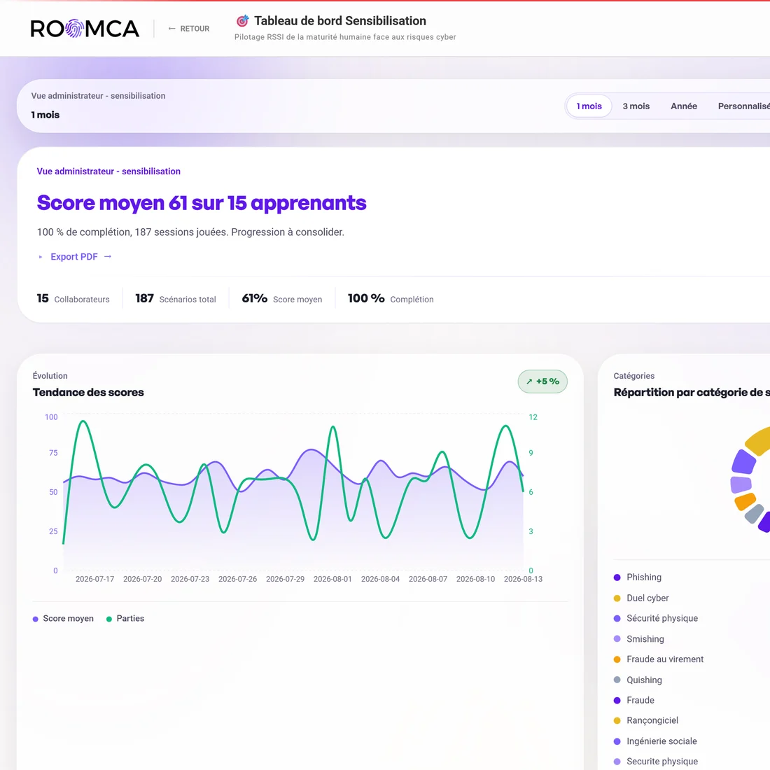Click the Ingénierie sociale legend entry
The image size is (770, 770).
pyautogui.click(x=655, y=741)
